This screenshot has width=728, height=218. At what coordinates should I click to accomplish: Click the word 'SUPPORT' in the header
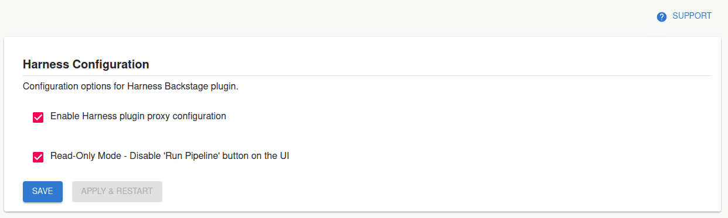point(692,16)
